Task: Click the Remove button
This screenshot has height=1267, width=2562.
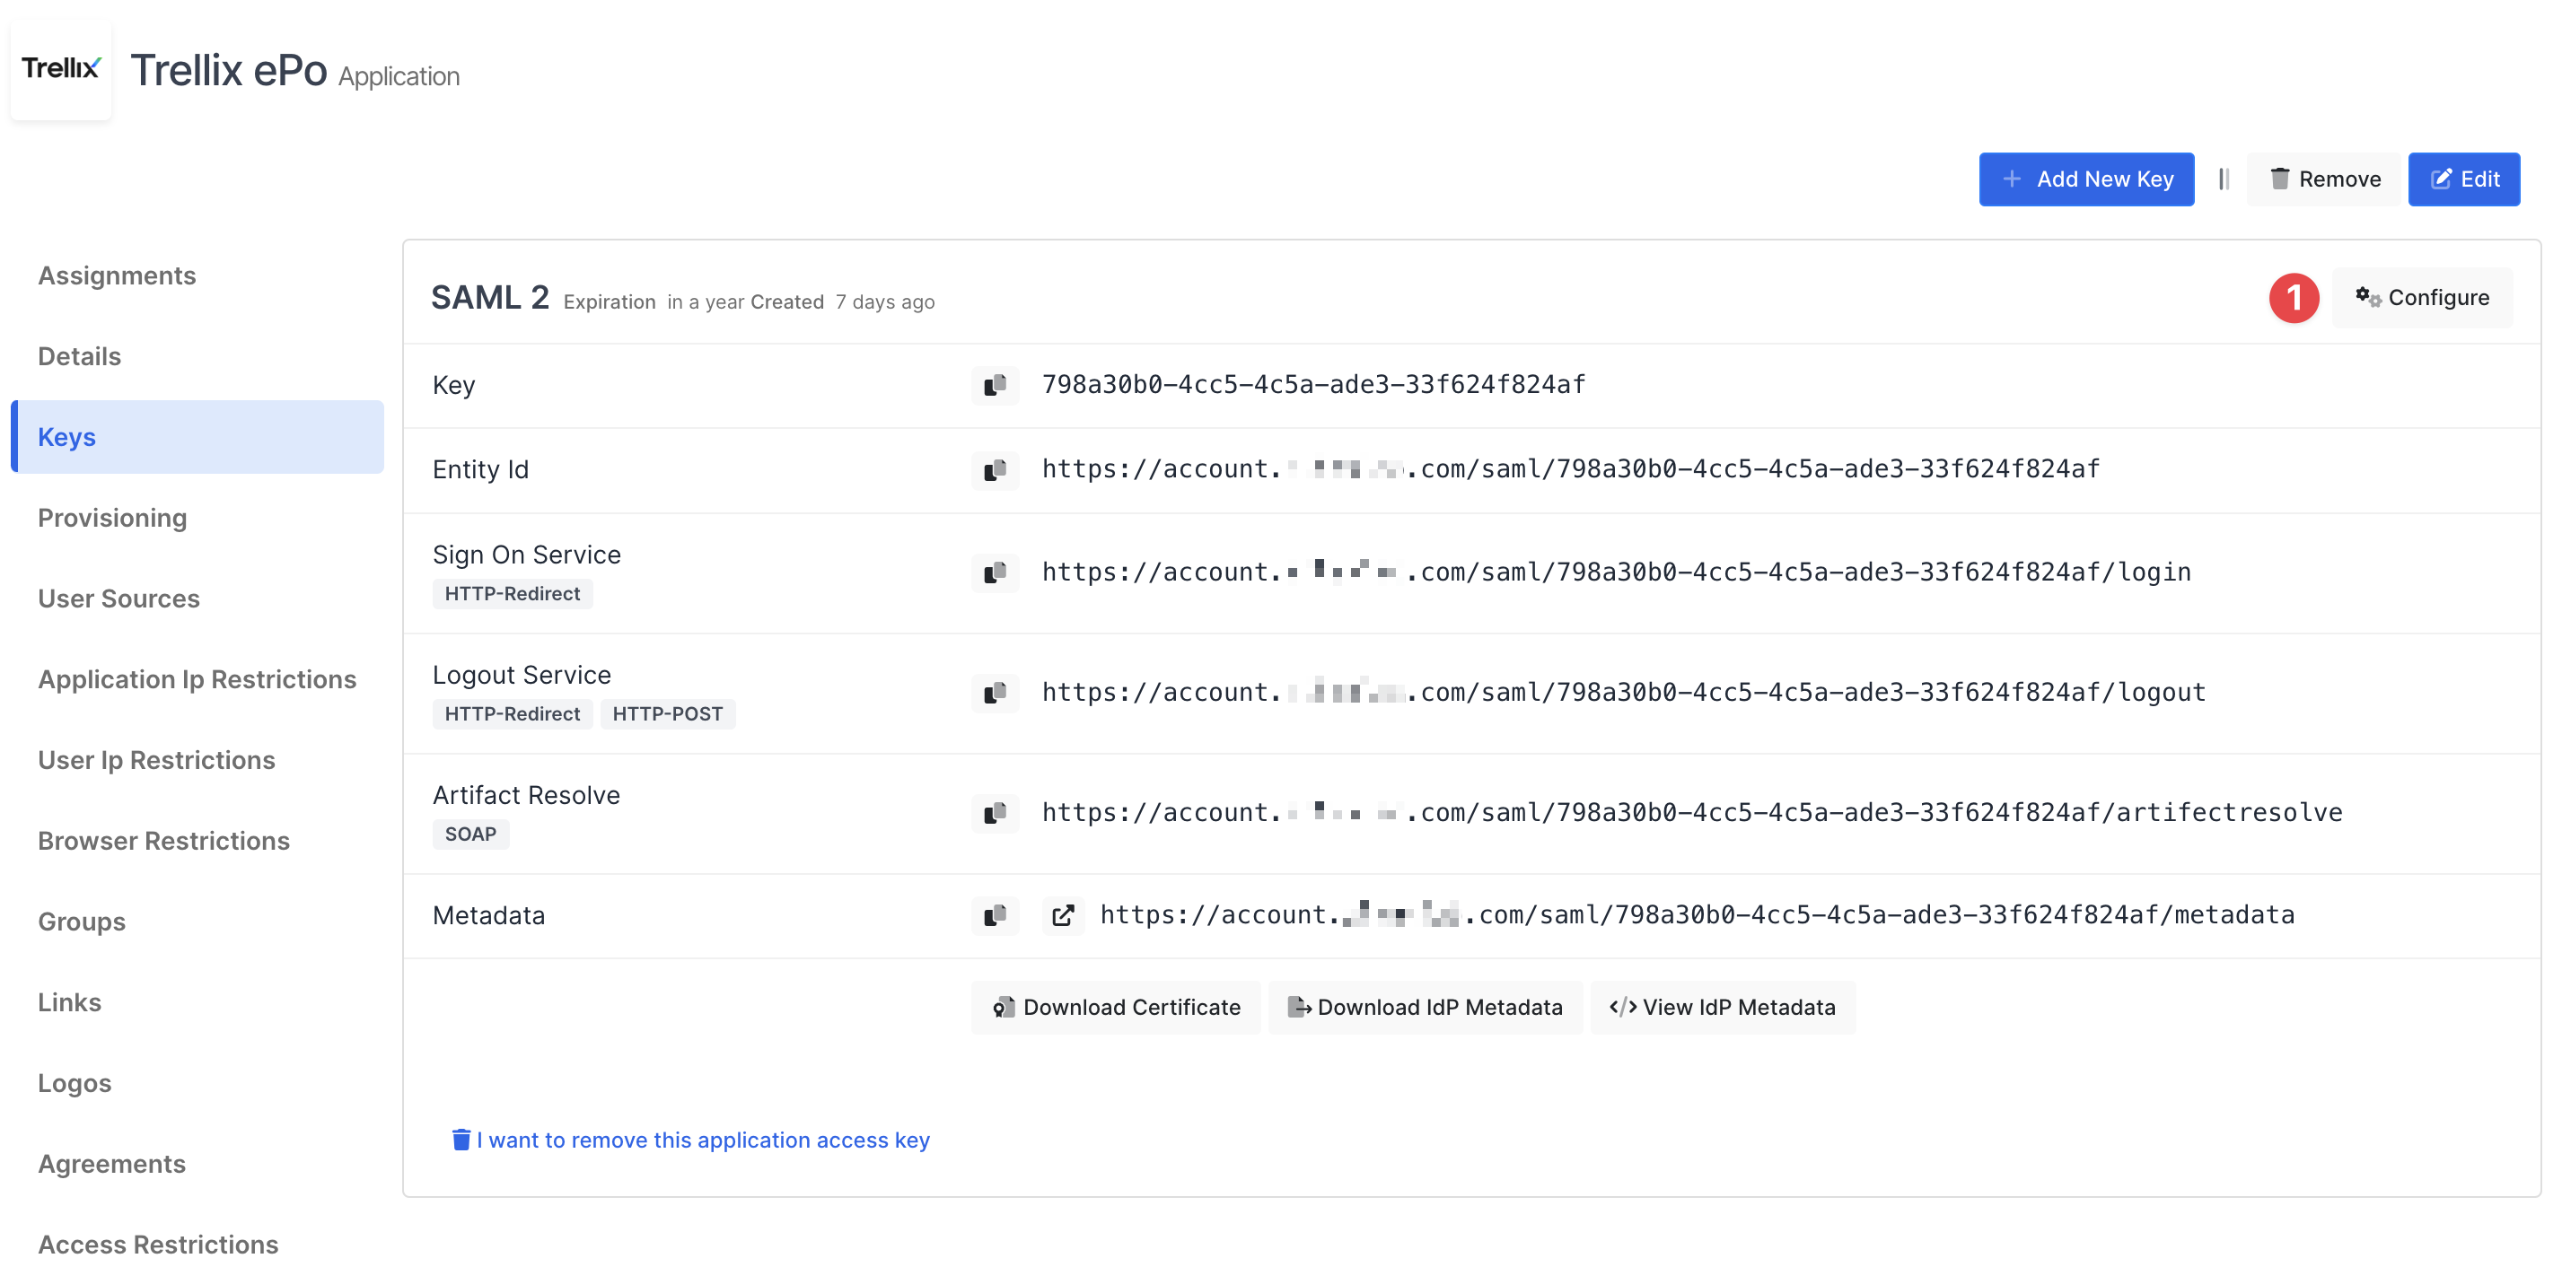Action: 2322,179
